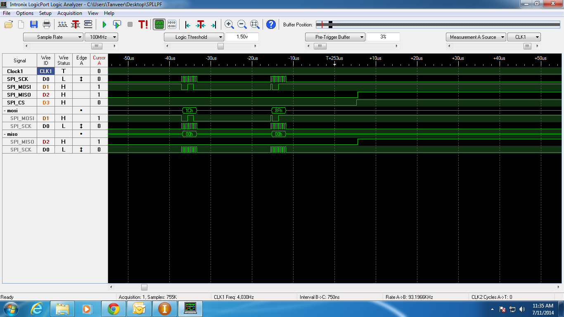Viewport: 564px width, 317px height.
Task: Collapse the miso signal group
Action: (4, 134)
